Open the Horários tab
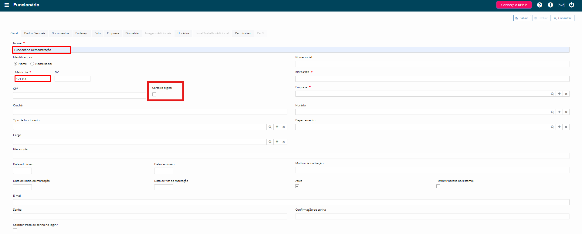This screenshot has height=234, width=582. (184, 33)
